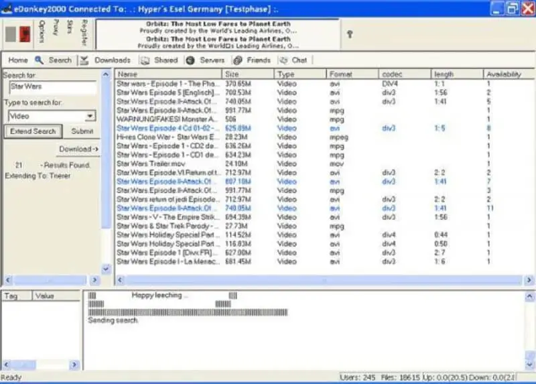This screenshot has width=536, height=384.
Task: Click the red donkey logo icon
Action: (x=25, y=34)
